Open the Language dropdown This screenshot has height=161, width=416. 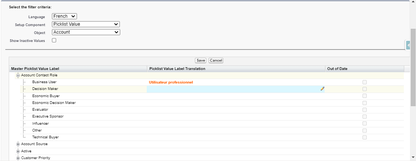pos(64,16)
